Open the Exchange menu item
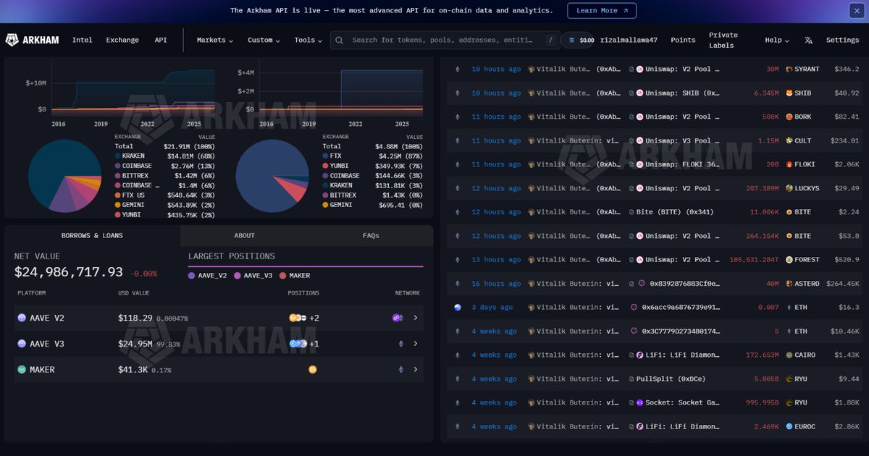 (122, 41)
